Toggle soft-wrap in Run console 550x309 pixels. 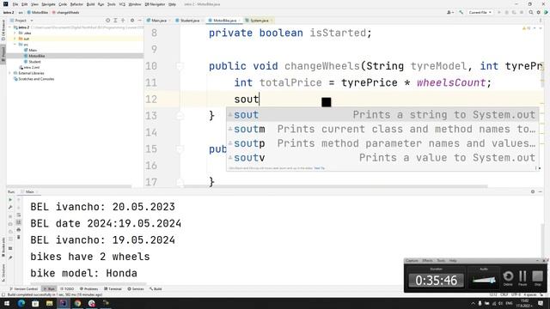[19, 215]
